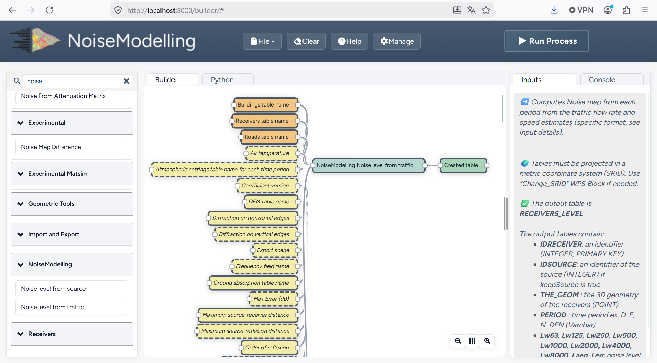Click the grid layout icon
This screenshot has height=363, width=657.
473,341
